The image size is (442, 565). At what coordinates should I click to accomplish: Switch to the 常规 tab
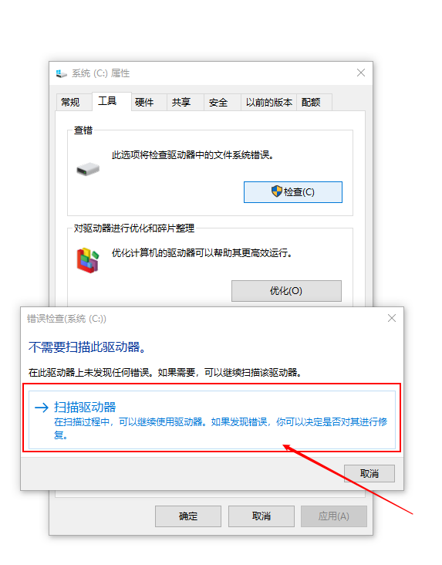70,103
